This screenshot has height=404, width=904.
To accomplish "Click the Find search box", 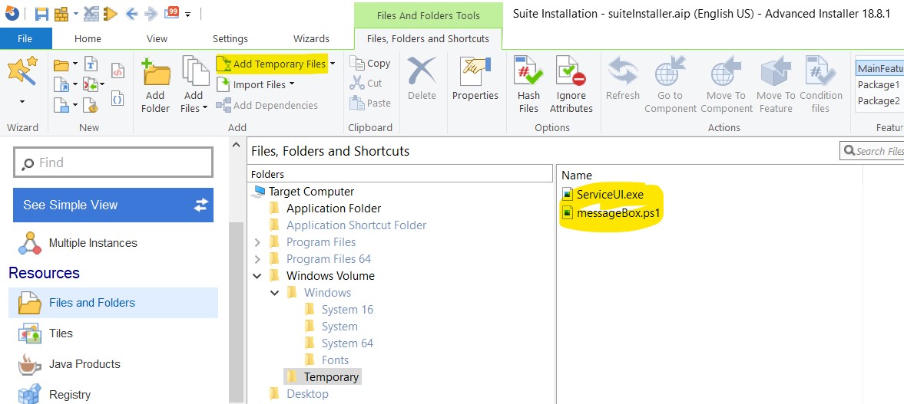I will coord(113,163).
